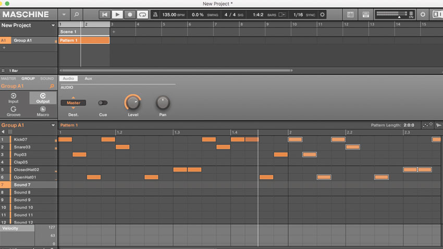Start playback with the Play button
443x249 pixels.
117,15
